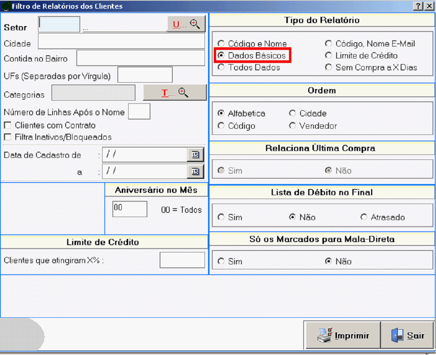This screenshot has height=355, width=436.
Task: Click the Cidade text field
Action: pos(121,41)
